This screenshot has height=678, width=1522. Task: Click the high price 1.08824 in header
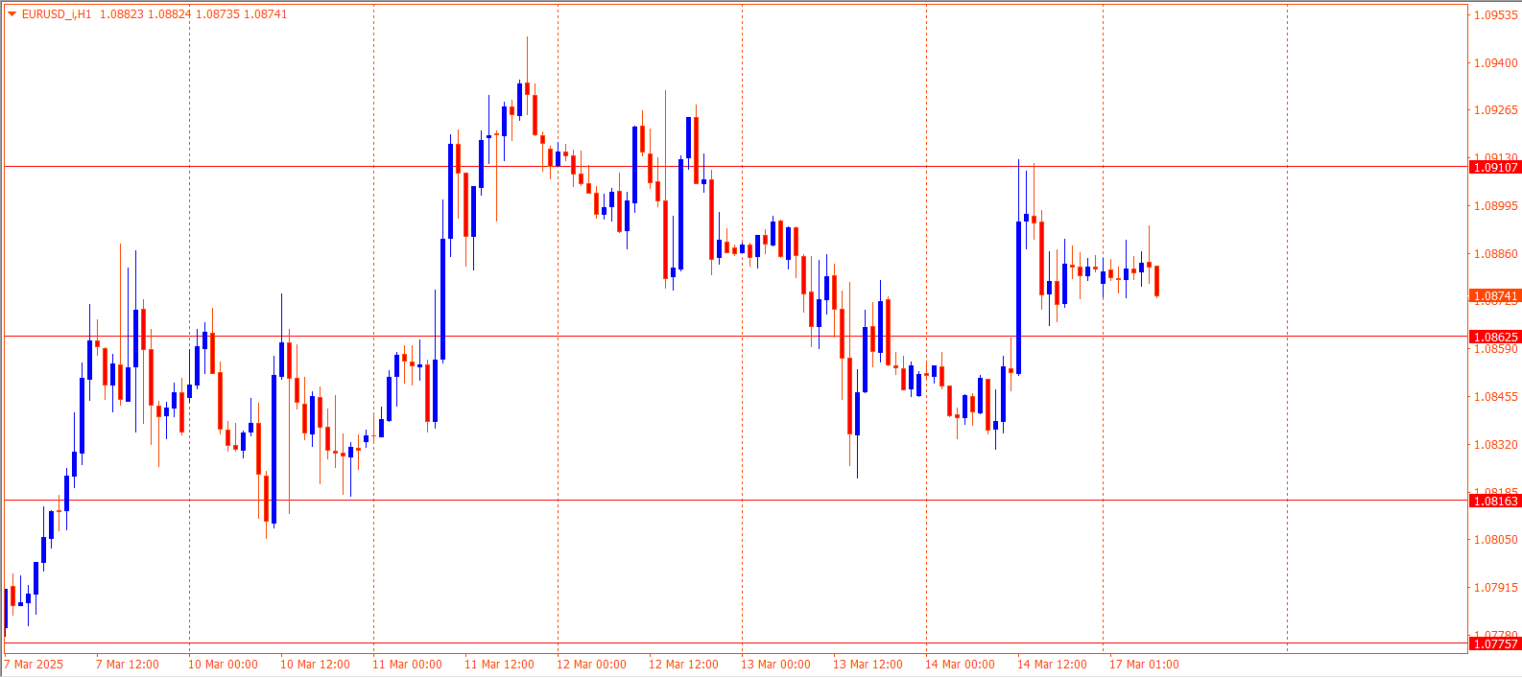point(170,14)
